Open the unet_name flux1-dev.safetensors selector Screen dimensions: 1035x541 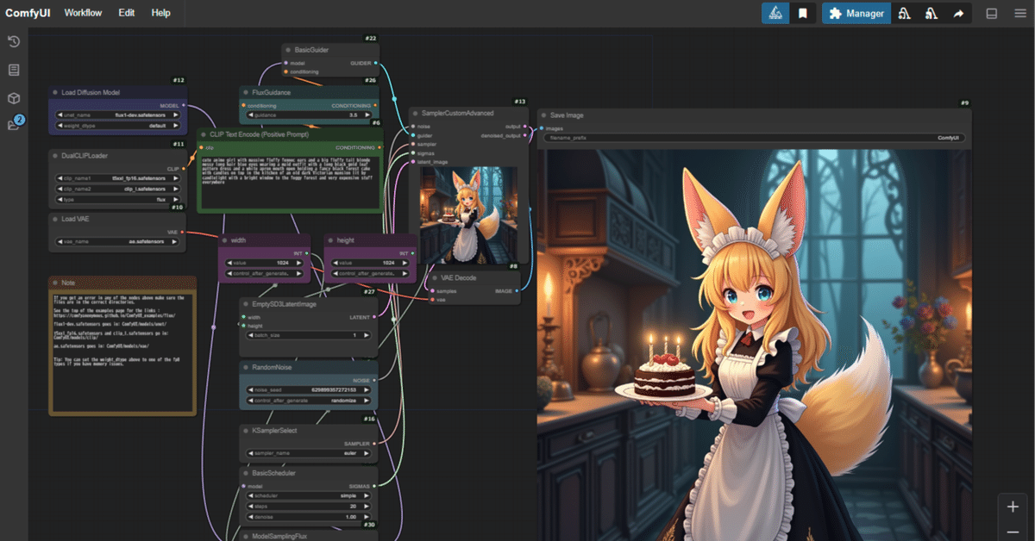click(x=119, y=115)
